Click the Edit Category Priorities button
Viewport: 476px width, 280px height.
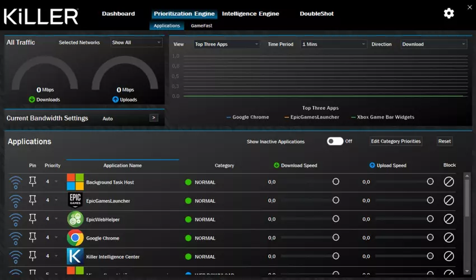tap(395, 141)
